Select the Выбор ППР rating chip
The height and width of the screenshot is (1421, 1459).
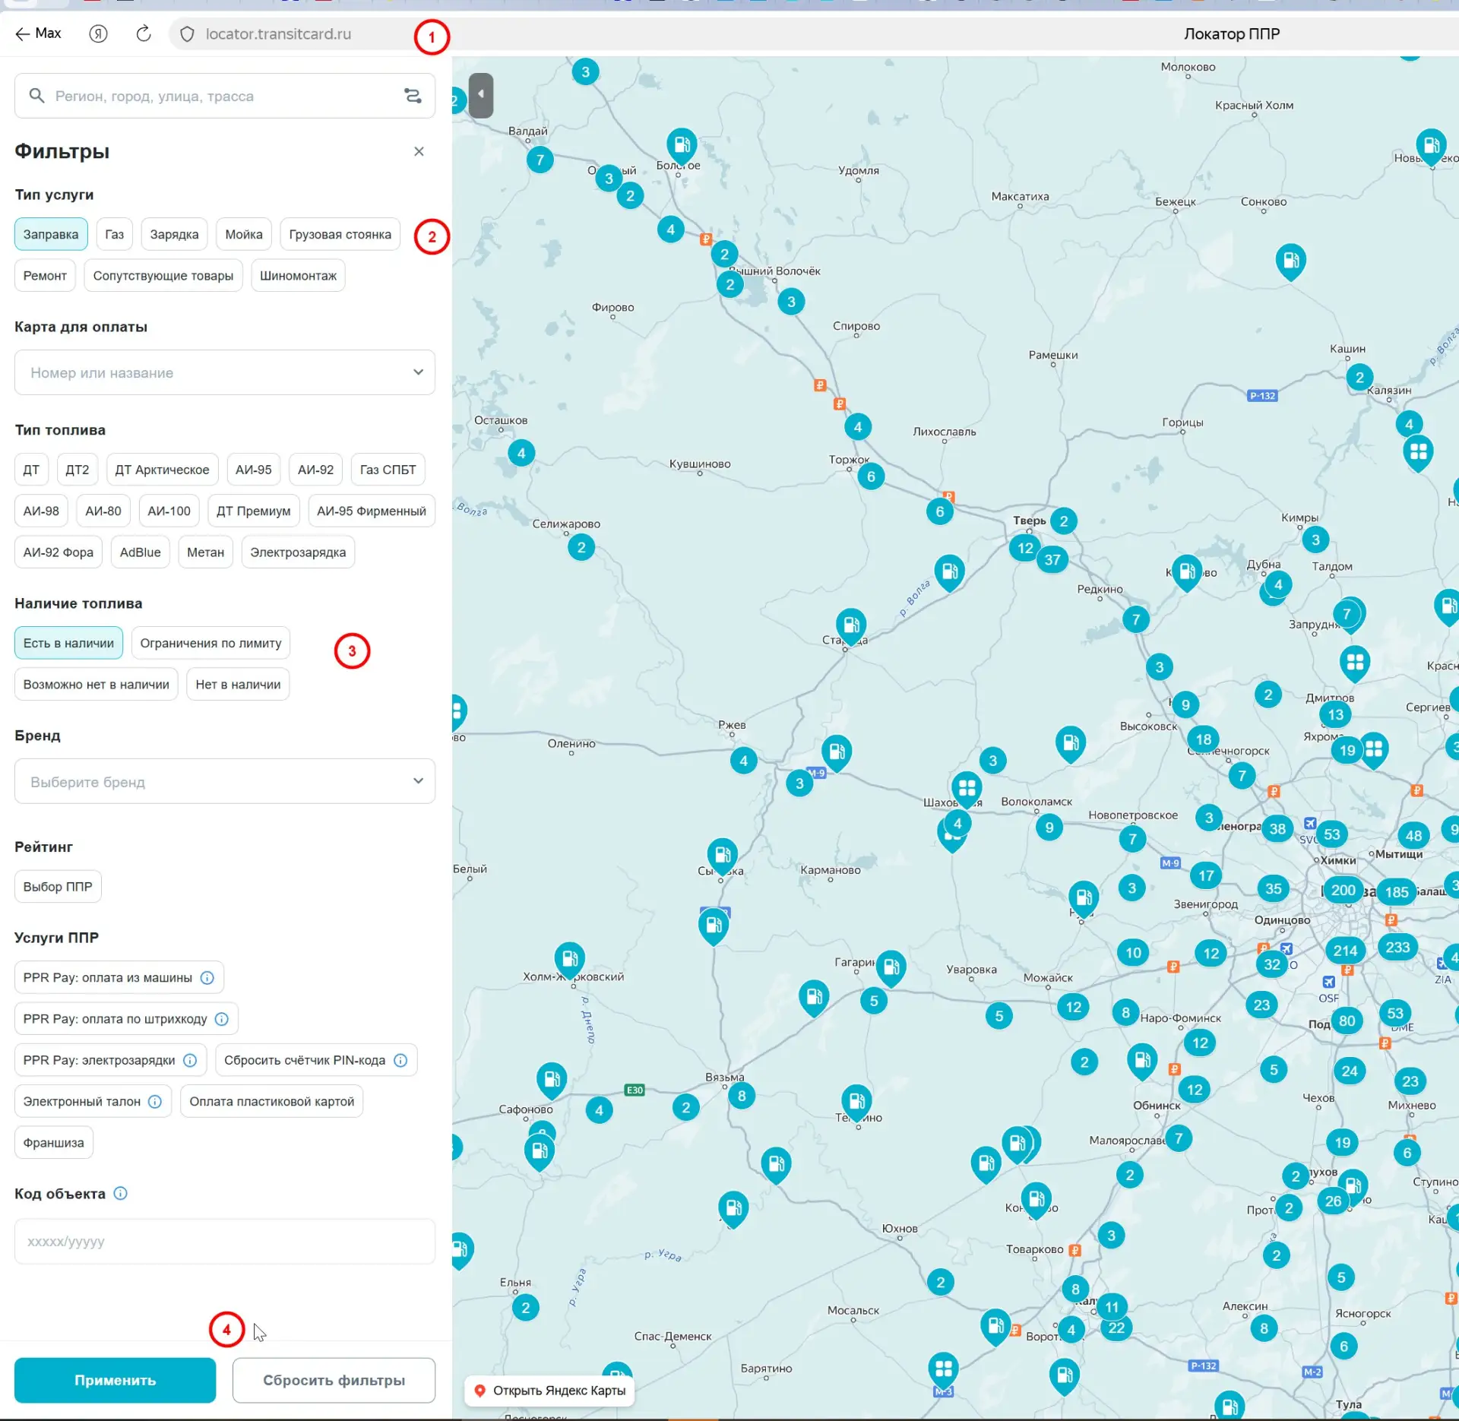point(58,887)
